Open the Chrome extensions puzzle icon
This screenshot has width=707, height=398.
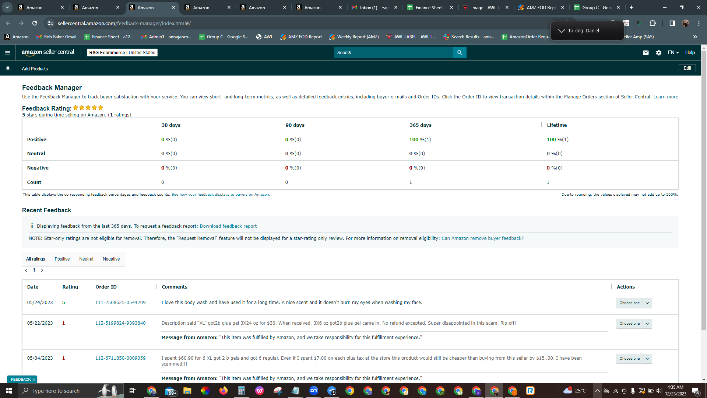653,23
